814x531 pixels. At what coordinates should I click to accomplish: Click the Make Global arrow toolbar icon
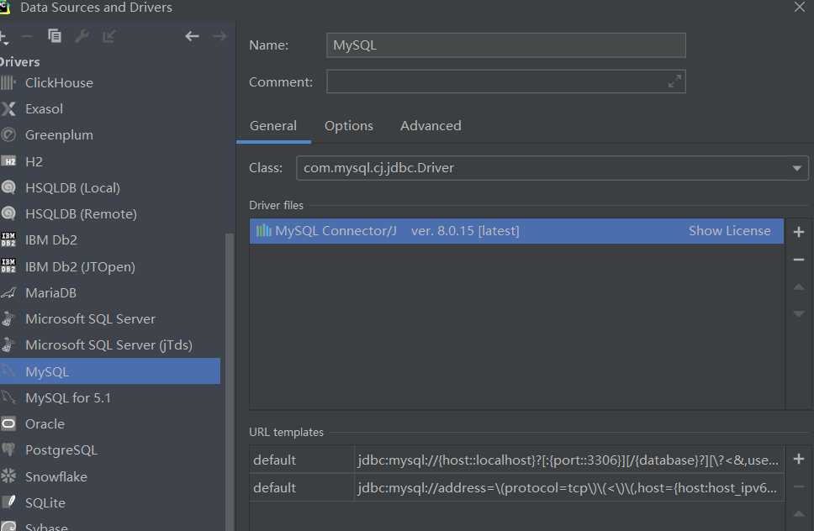click(x=109, y=36)
